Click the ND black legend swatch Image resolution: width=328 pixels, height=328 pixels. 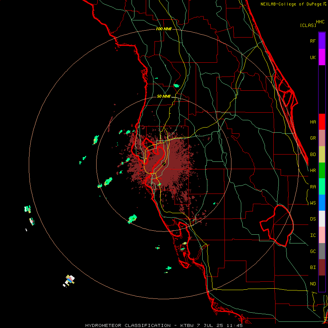pos(322,284)
